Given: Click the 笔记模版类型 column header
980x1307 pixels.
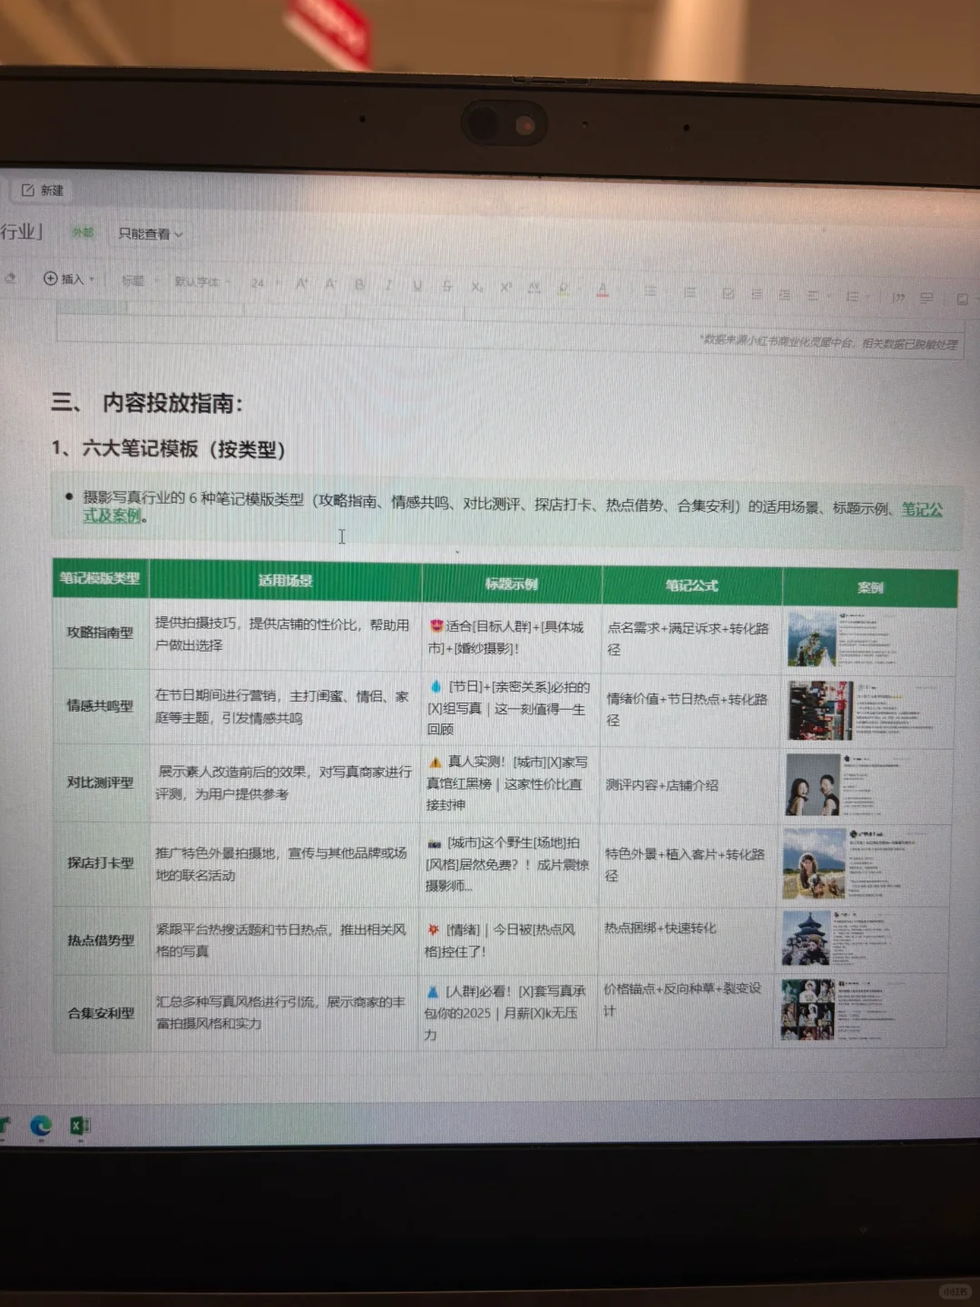Looking at the screenshot, I should click(x=100, y=578).
